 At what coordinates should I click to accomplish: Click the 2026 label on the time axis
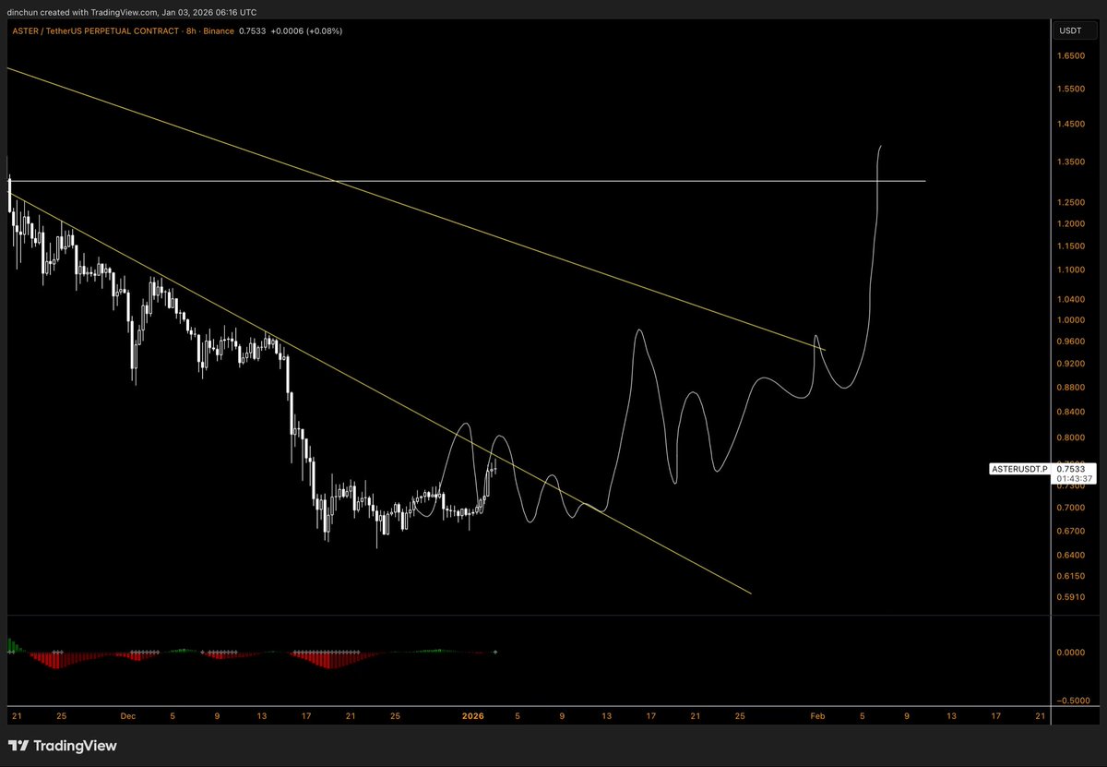pos(473,715)
